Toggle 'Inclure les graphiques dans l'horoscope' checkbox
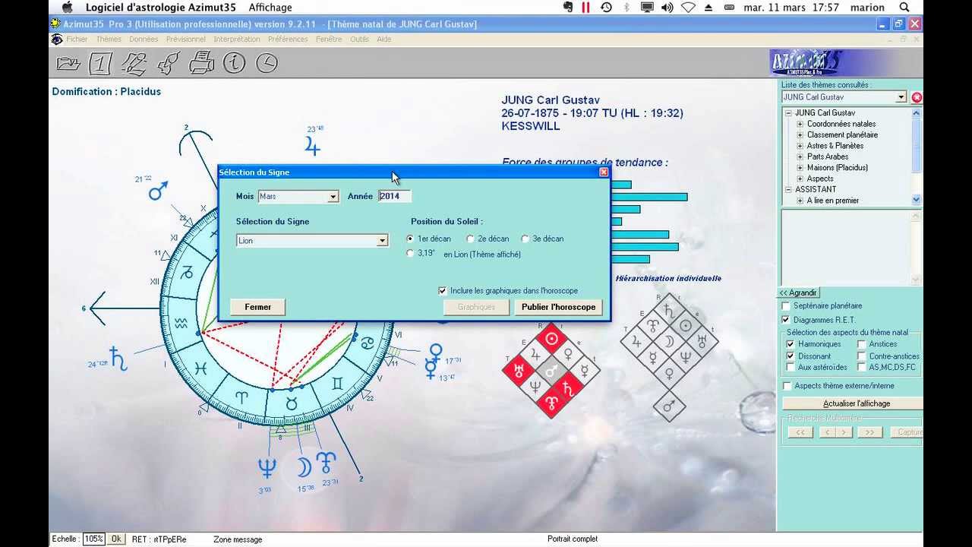Viewport: 972px width, 547px height. point(443,290)
